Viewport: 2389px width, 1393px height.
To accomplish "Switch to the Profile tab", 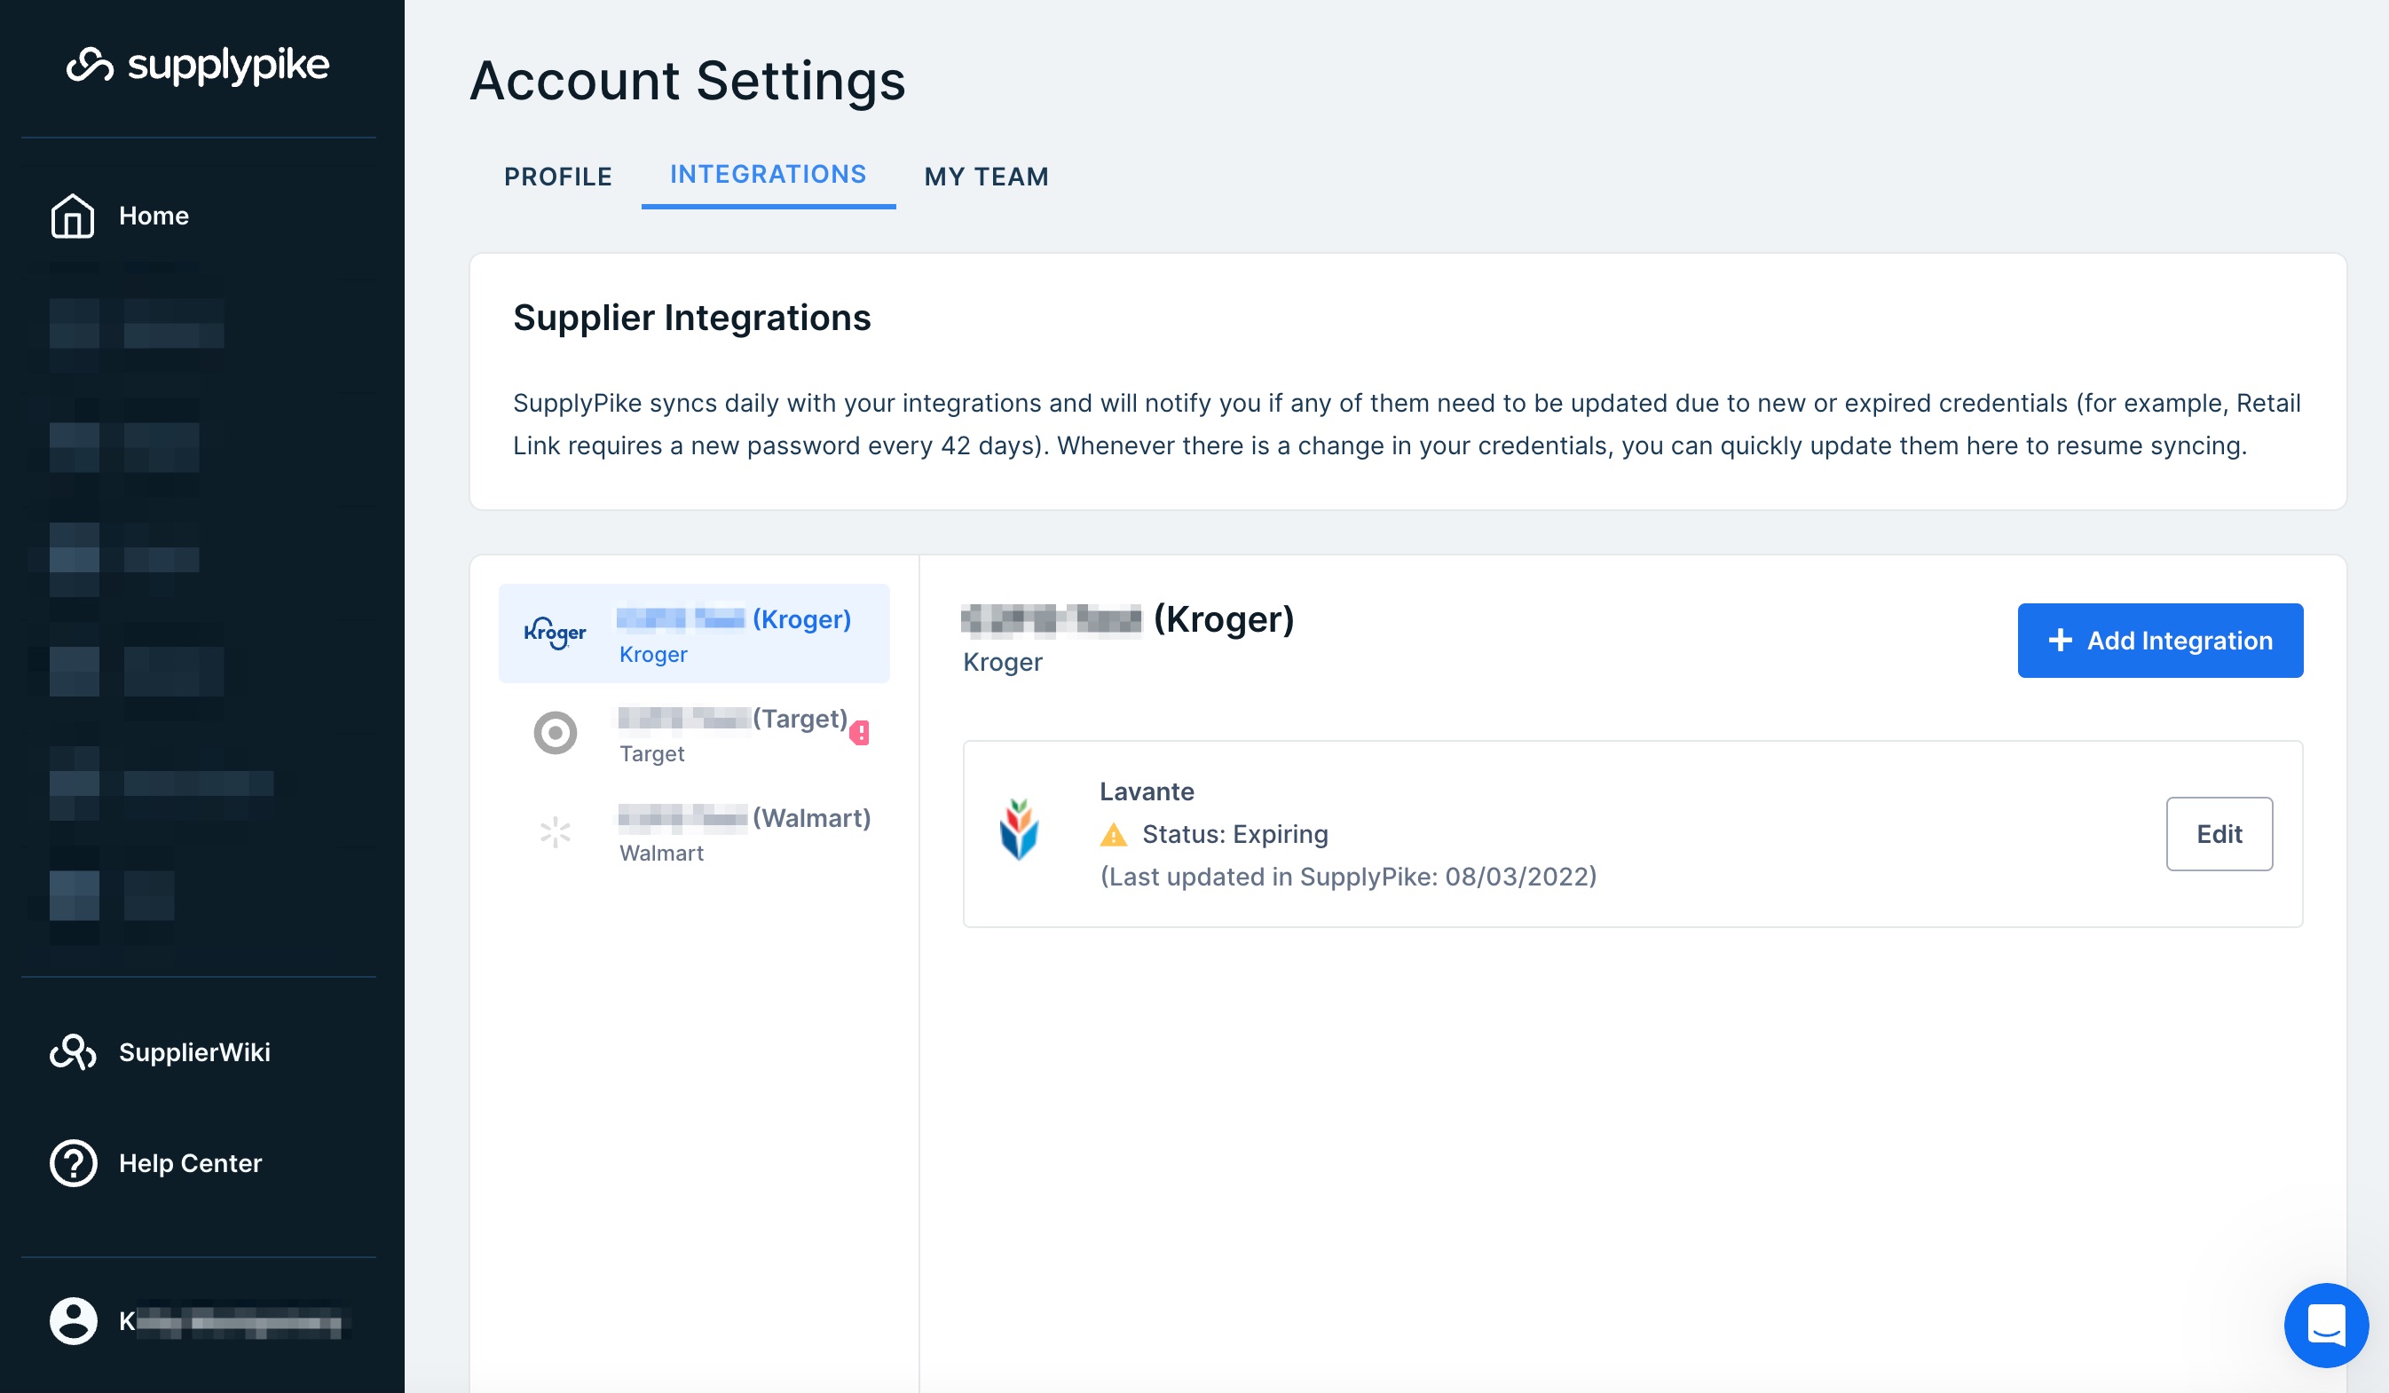I will [x=557, y=177].
